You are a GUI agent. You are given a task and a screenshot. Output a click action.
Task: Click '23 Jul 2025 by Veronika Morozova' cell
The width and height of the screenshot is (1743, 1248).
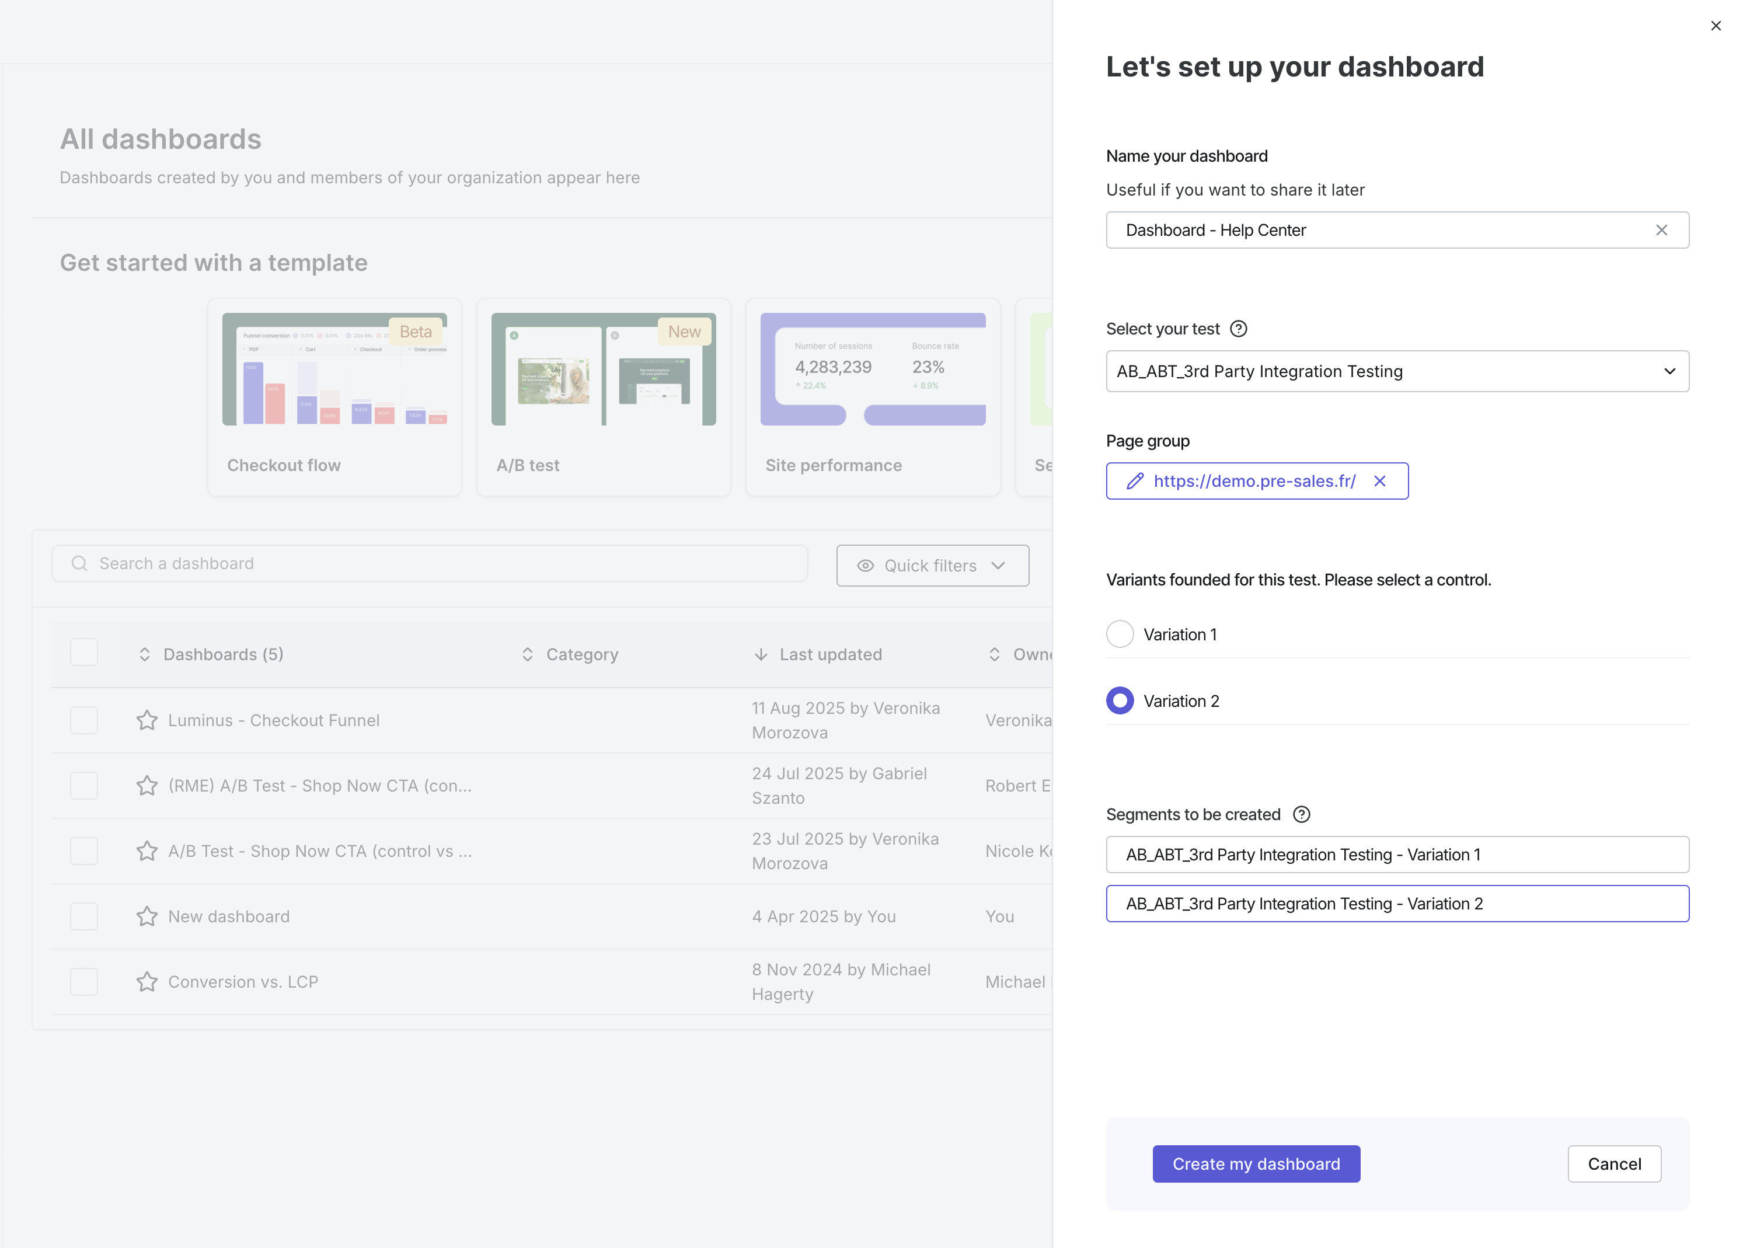tap(845, 852)
